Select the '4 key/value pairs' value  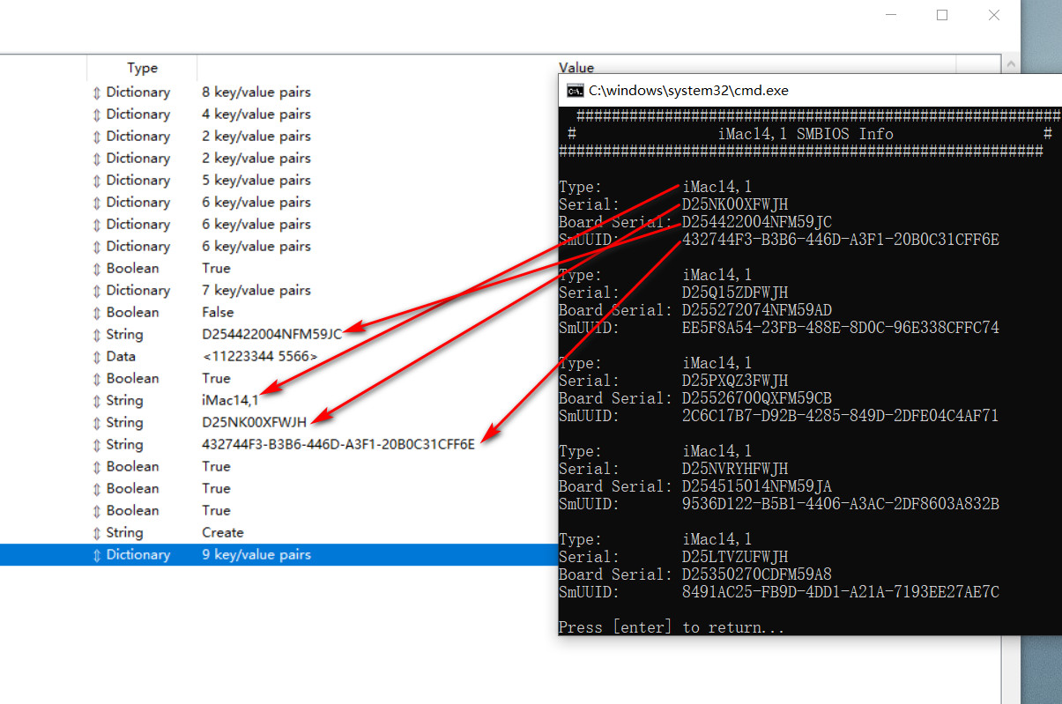256,115
